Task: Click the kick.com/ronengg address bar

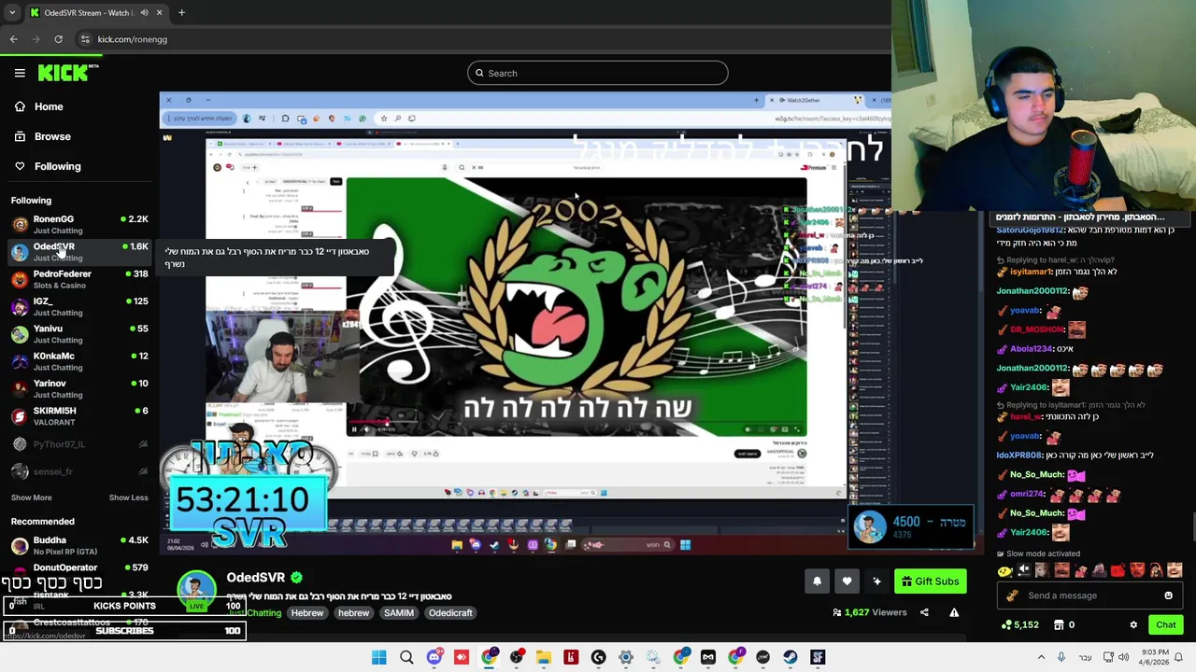Action: [x=133, y=39]
